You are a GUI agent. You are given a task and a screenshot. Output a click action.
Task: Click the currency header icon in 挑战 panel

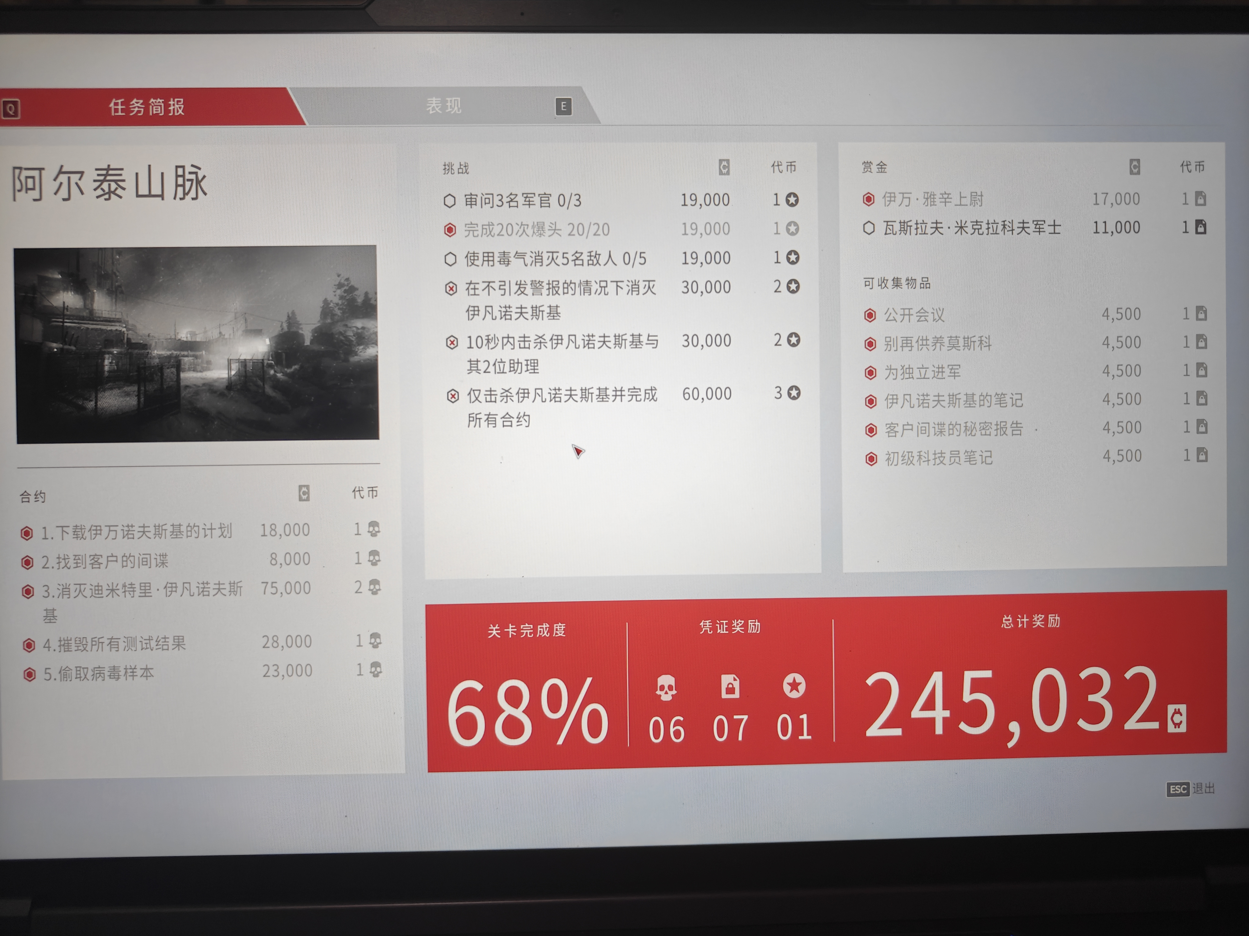724,167
